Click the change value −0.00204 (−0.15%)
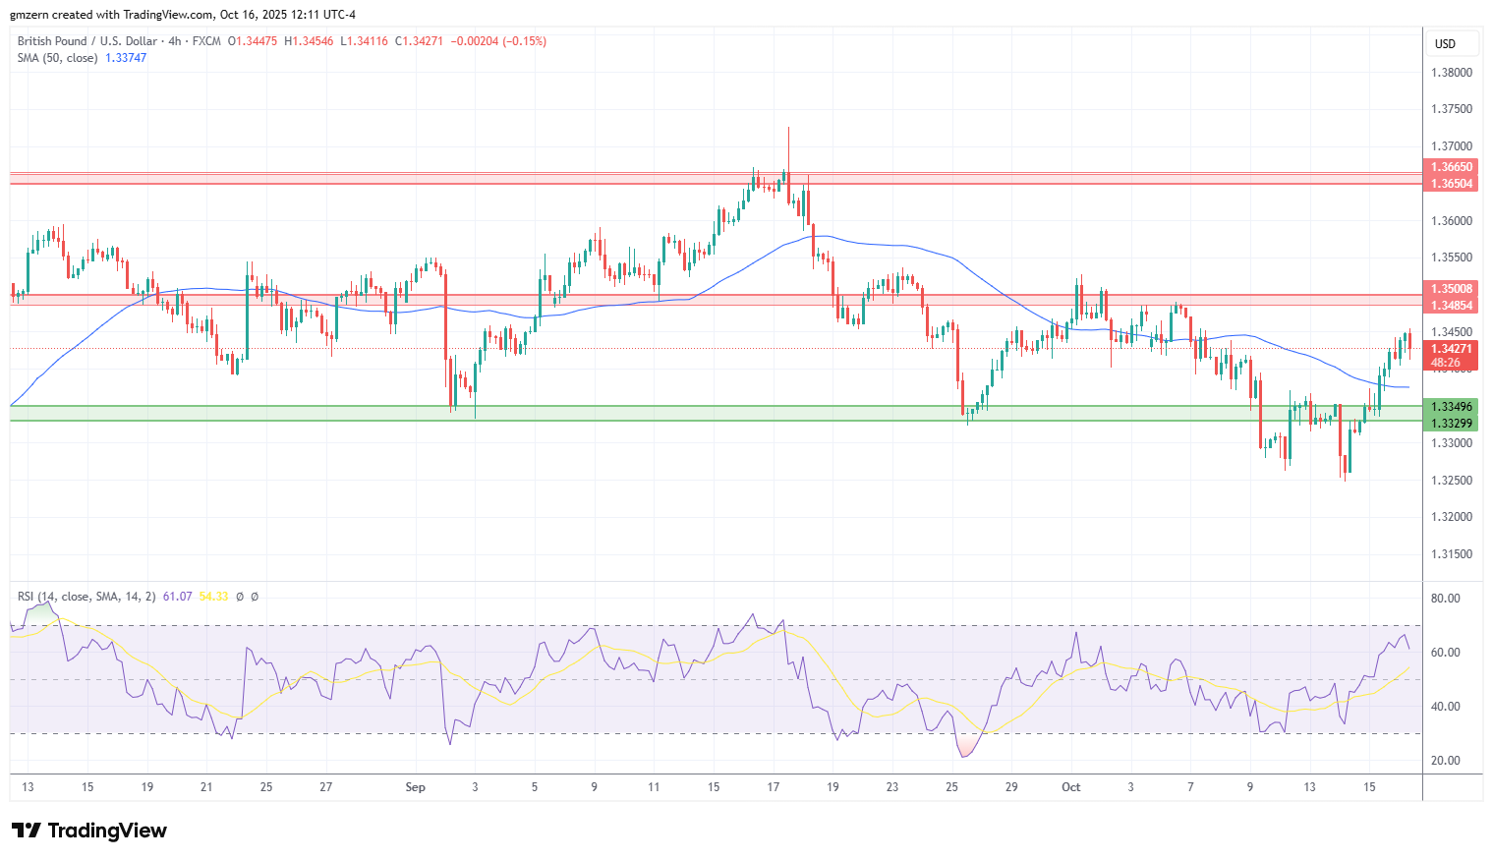This screenshot has width=1493, height=860. 498,41
